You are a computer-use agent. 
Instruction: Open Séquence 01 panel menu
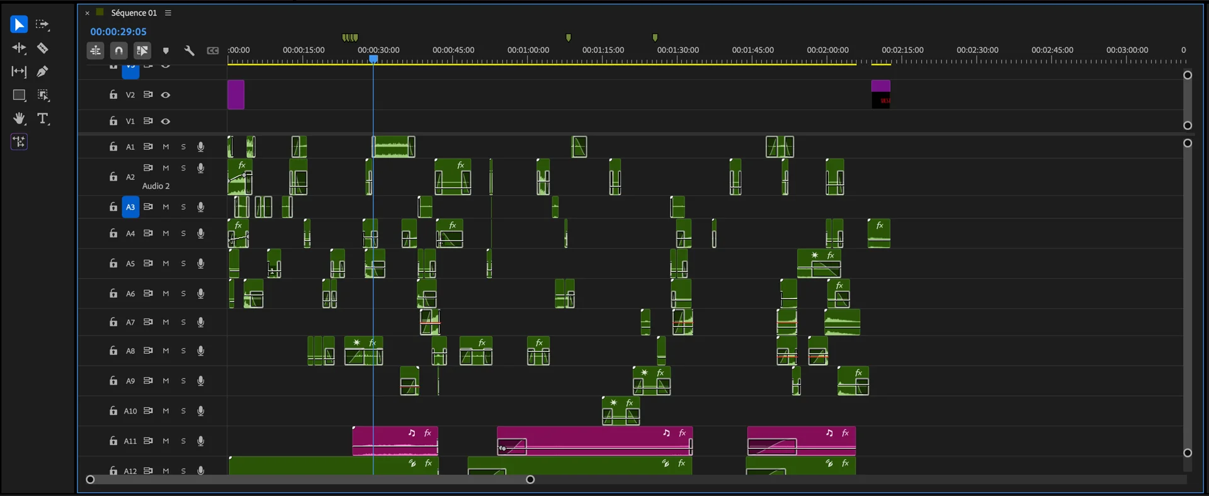click(168, 13)
